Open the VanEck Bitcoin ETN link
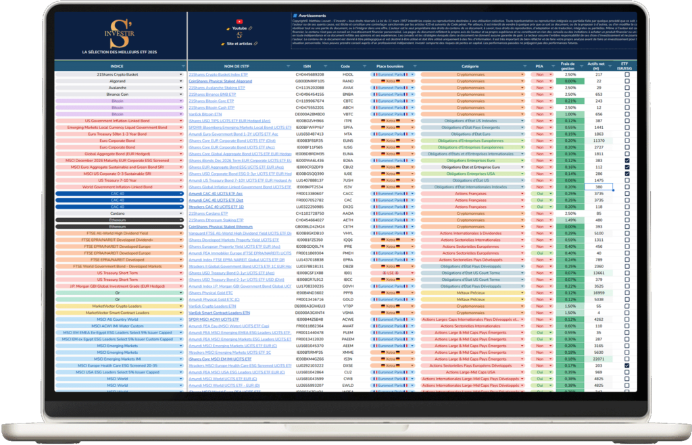 pyautogui.click(x=205, y=114)
